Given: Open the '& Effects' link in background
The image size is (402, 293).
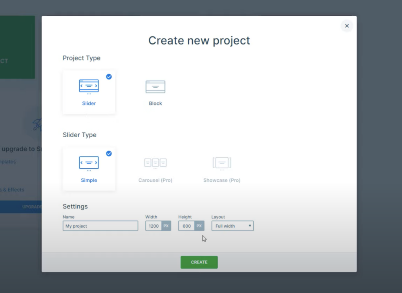Looking at the screenshot, I should 12,190.
